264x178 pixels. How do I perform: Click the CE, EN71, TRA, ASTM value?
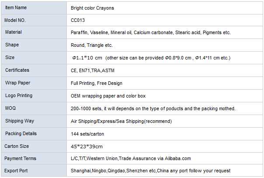coord(93,70)
